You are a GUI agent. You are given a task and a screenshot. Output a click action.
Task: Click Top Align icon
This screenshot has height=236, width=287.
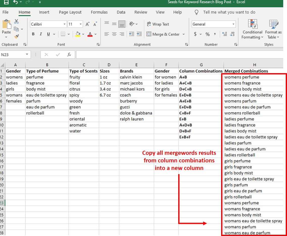click(107, 23)
